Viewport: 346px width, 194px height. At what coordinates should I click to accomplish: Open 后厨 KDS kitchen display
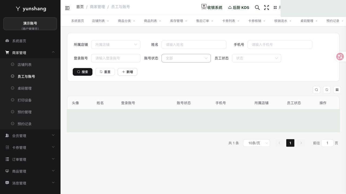point(239,8)
